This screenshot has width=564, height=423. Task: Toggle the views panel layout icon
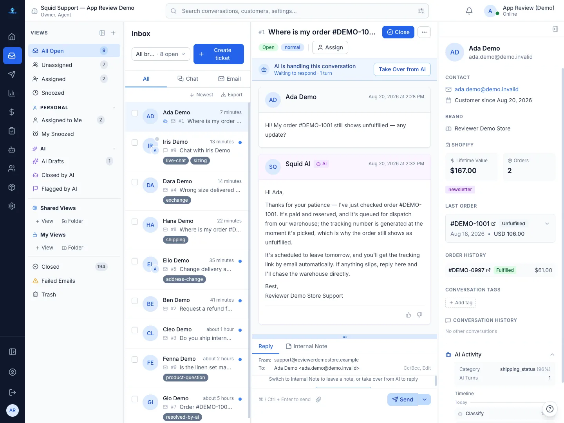tap(102, 33)
